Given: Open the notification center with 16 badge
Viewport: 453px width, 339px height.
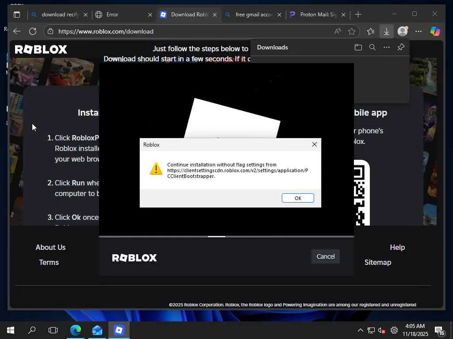Looking at the screenshot, I should [439, 330].
